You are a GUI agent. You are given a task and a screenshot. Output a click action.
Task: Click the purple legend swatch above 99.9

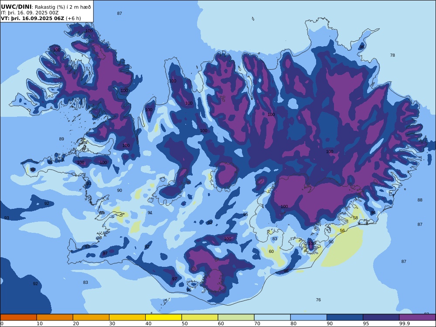point(417,317)
